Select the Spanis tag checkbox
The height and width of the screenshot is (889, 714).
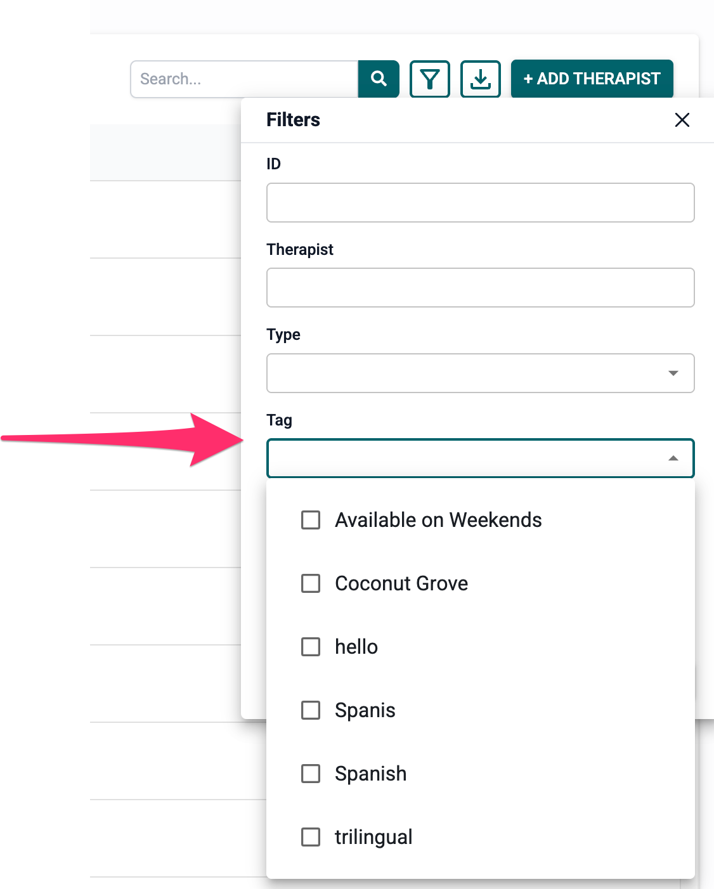click(x=311, y=710)
